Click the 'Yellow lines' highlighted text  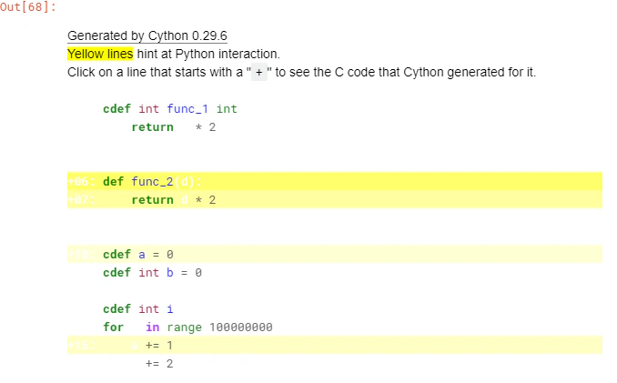[x=100, y=54]
